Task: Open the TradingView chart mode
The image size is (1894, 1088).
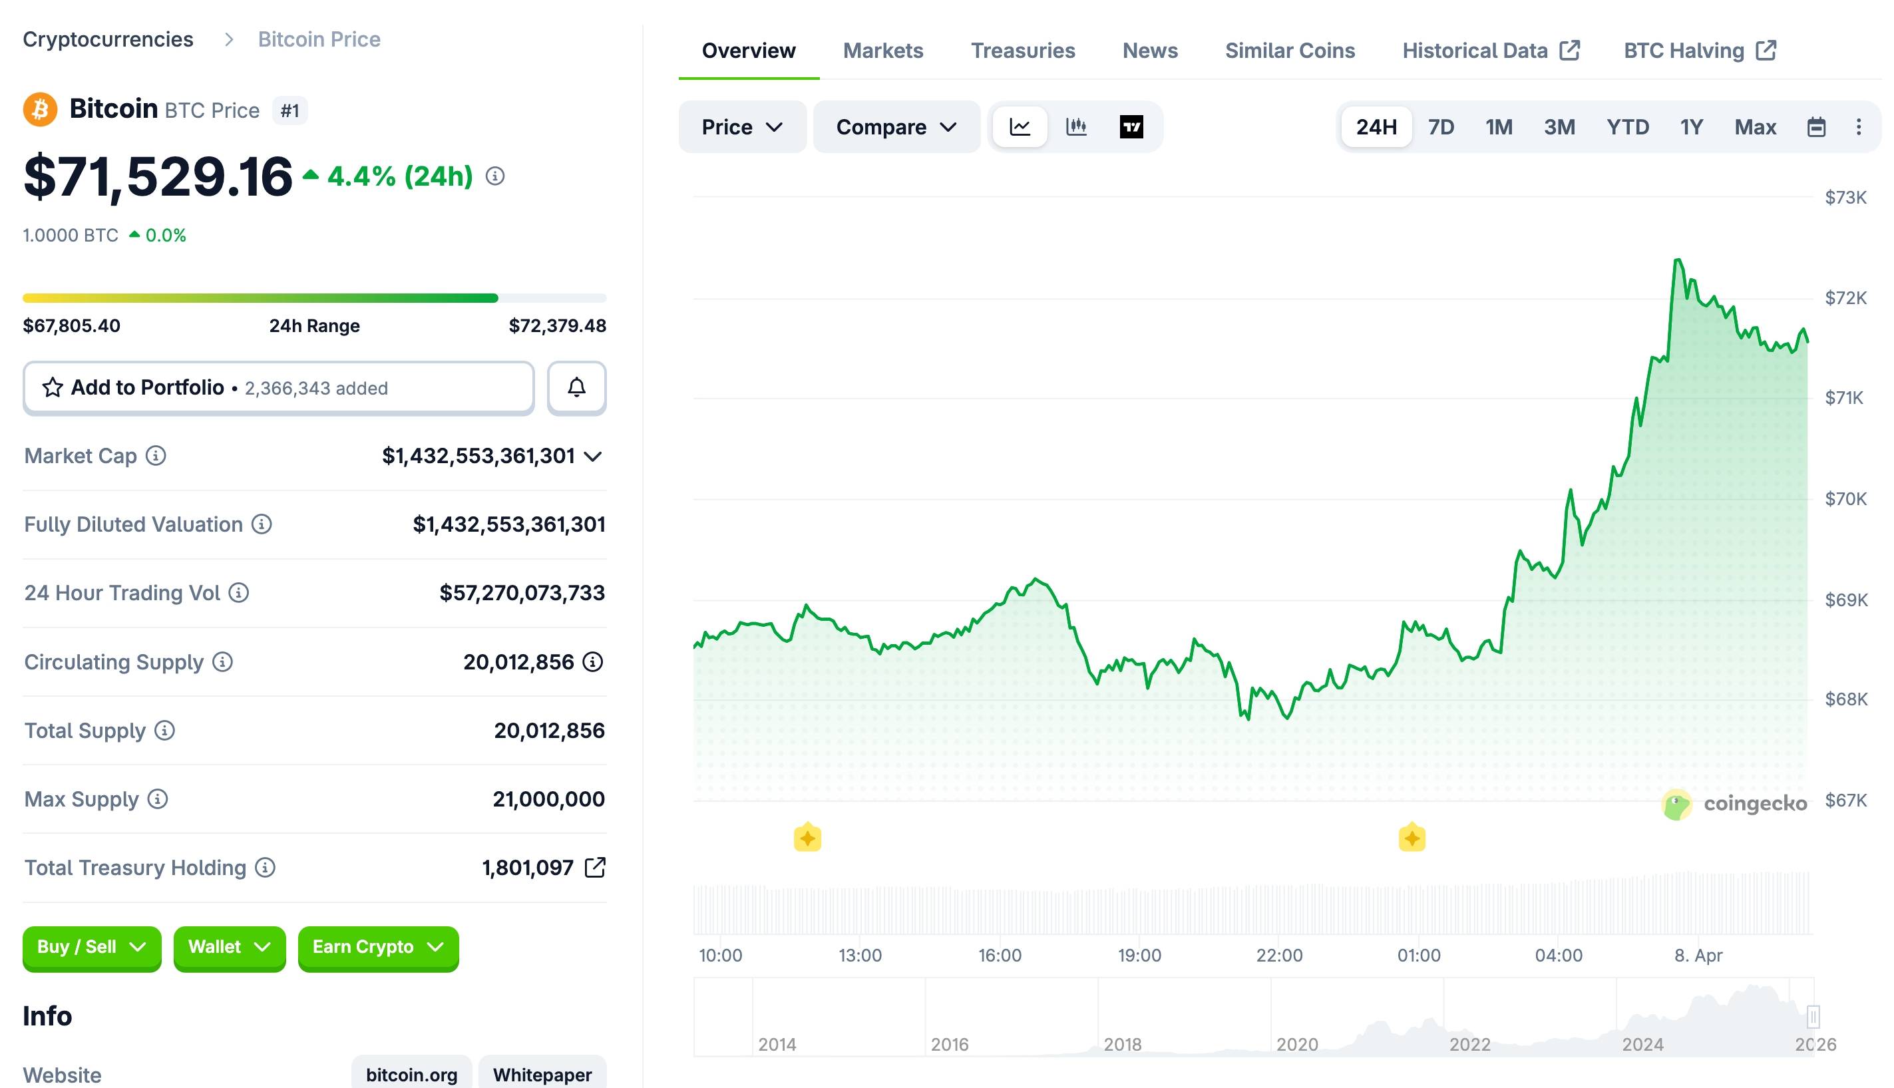Action: (x=1132, y=127)
